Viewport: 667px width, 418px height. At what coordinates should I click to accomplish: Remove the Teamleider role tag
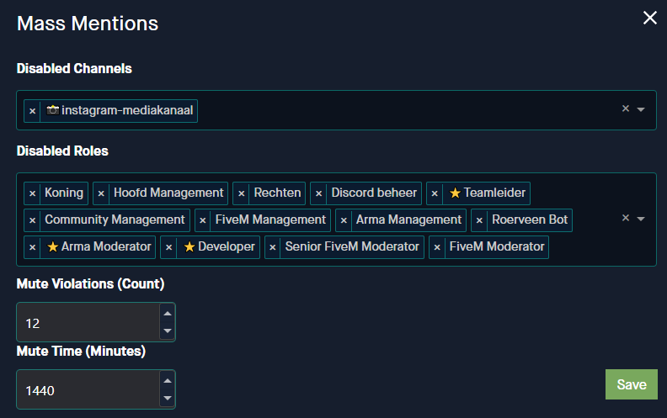coord(435,193)
